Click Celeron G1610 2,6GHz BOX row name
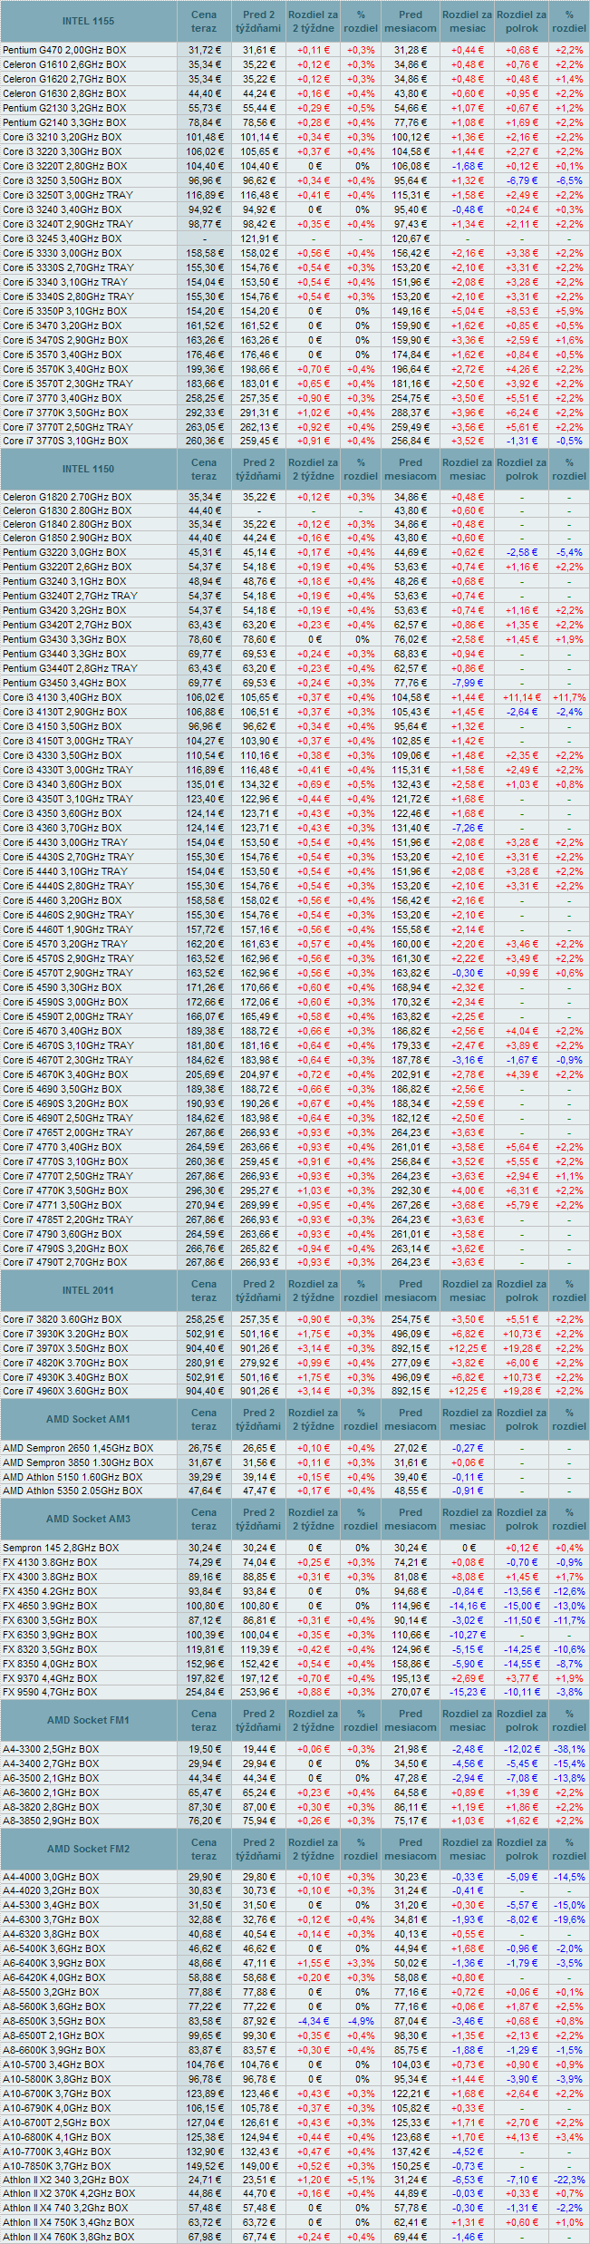The image size is (590, 2244). click(x=64, y=64)
